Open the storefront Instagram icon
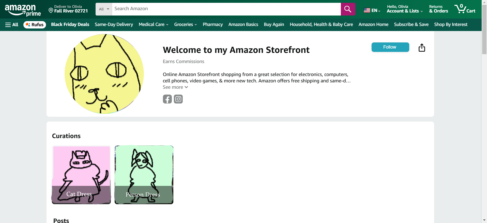Image resolution: width=487 pixels, height=223 pixels. tap(178, 99)
